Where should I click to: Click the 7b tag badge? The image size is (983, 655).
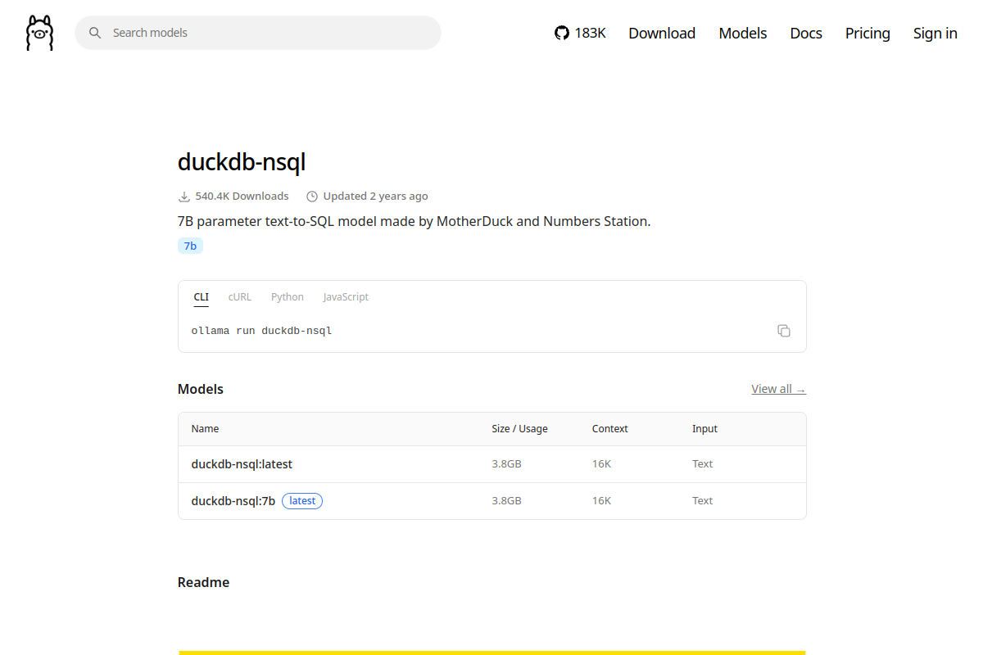(190, 246)
